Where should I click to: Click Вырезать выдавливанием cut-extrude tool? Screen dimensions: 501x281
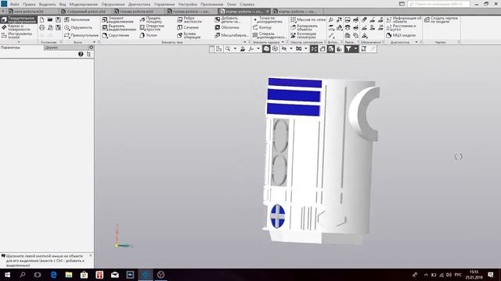coord(119,28)
